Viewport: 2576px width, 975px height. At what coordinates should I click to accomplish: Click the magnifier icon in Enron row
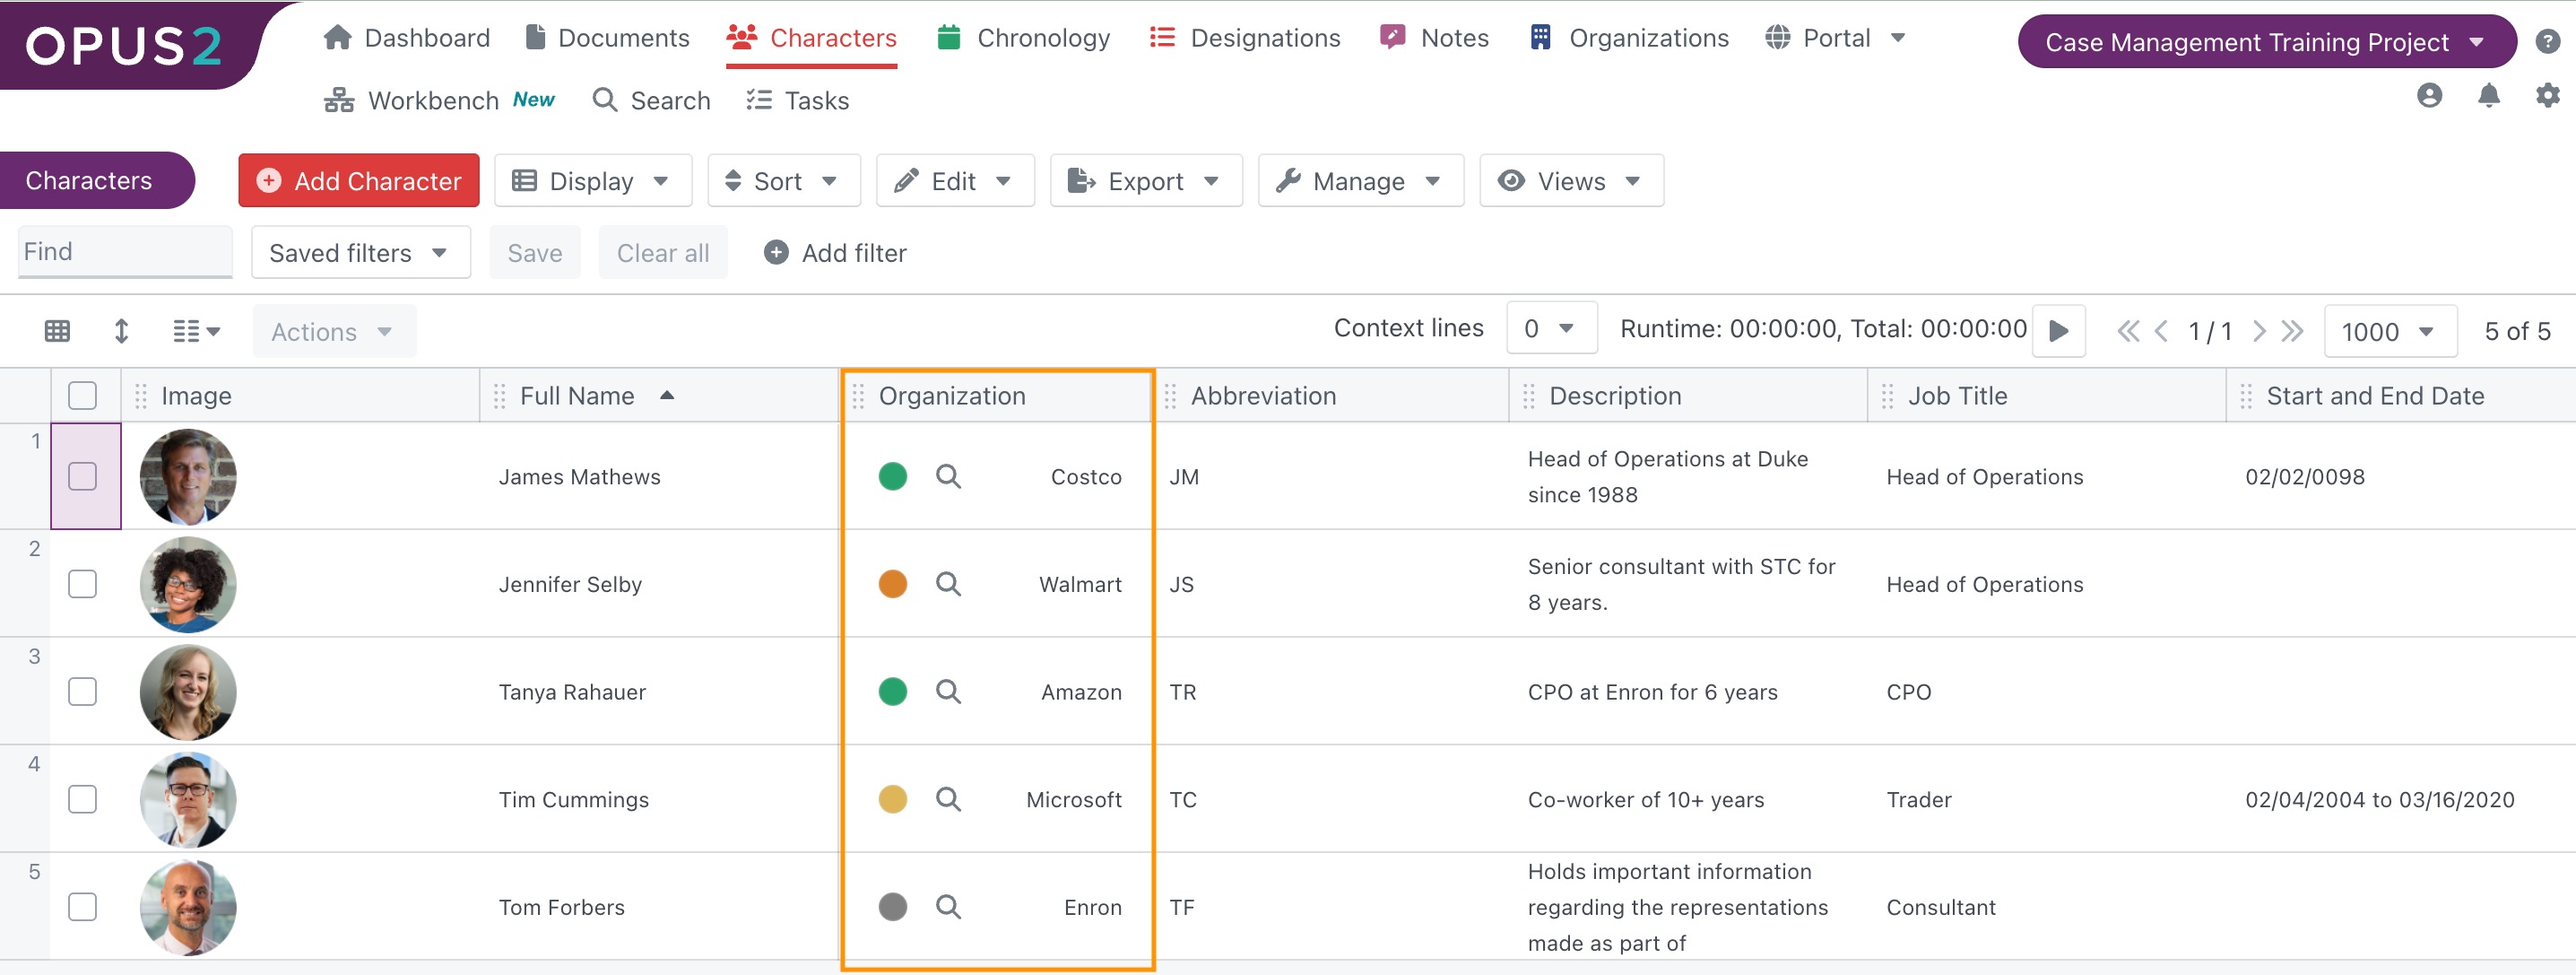click(948, 907)
